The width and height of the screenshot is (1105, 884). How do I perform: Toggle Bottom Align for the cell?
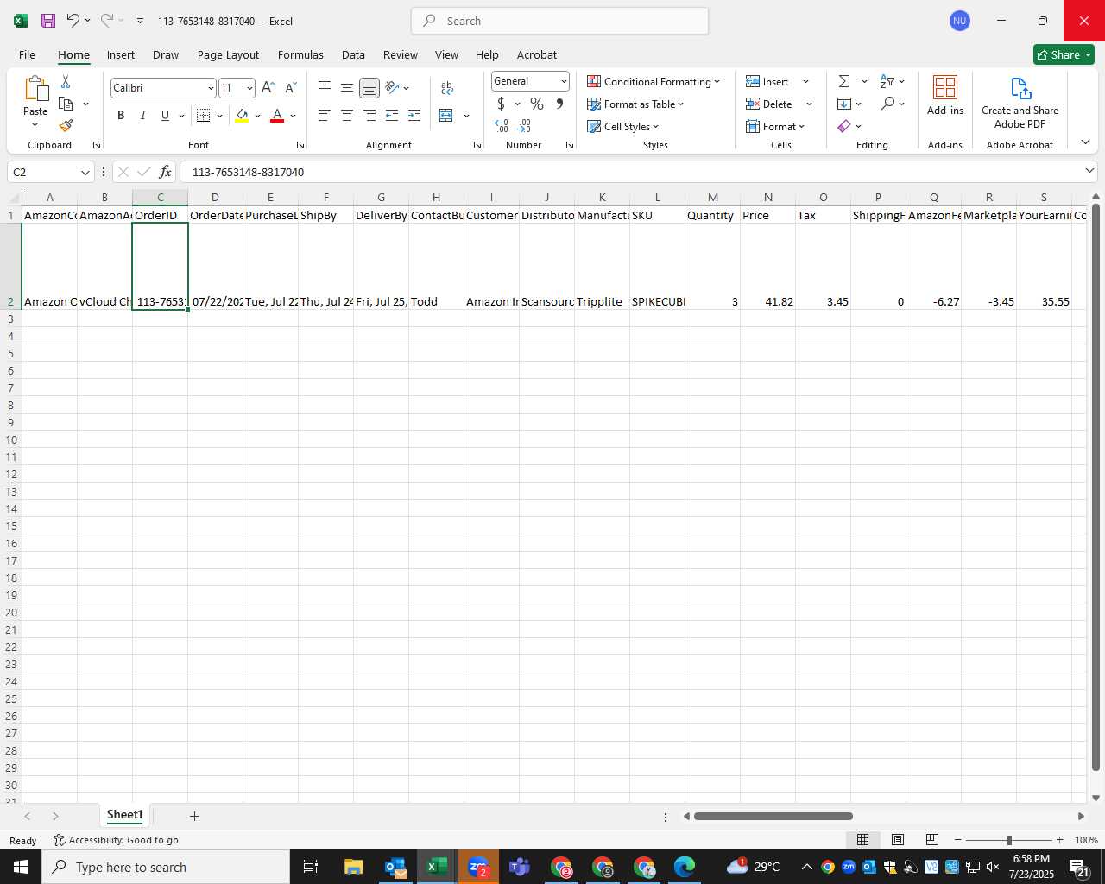pos(369,88)
